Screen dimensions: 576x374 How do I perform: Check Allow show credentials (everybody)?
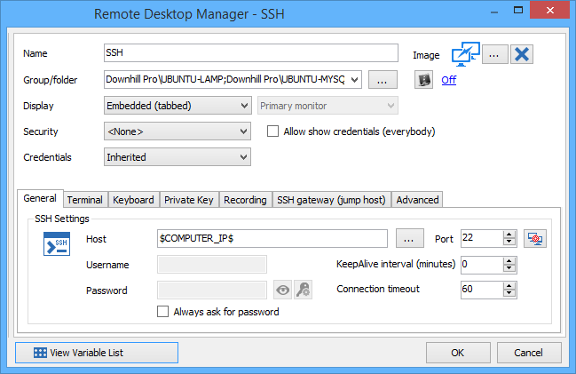[x=274, y=131]
